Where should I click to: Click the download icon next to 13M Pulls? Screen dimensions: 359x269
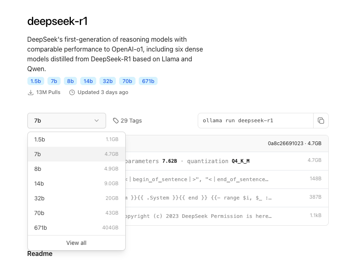30,92
